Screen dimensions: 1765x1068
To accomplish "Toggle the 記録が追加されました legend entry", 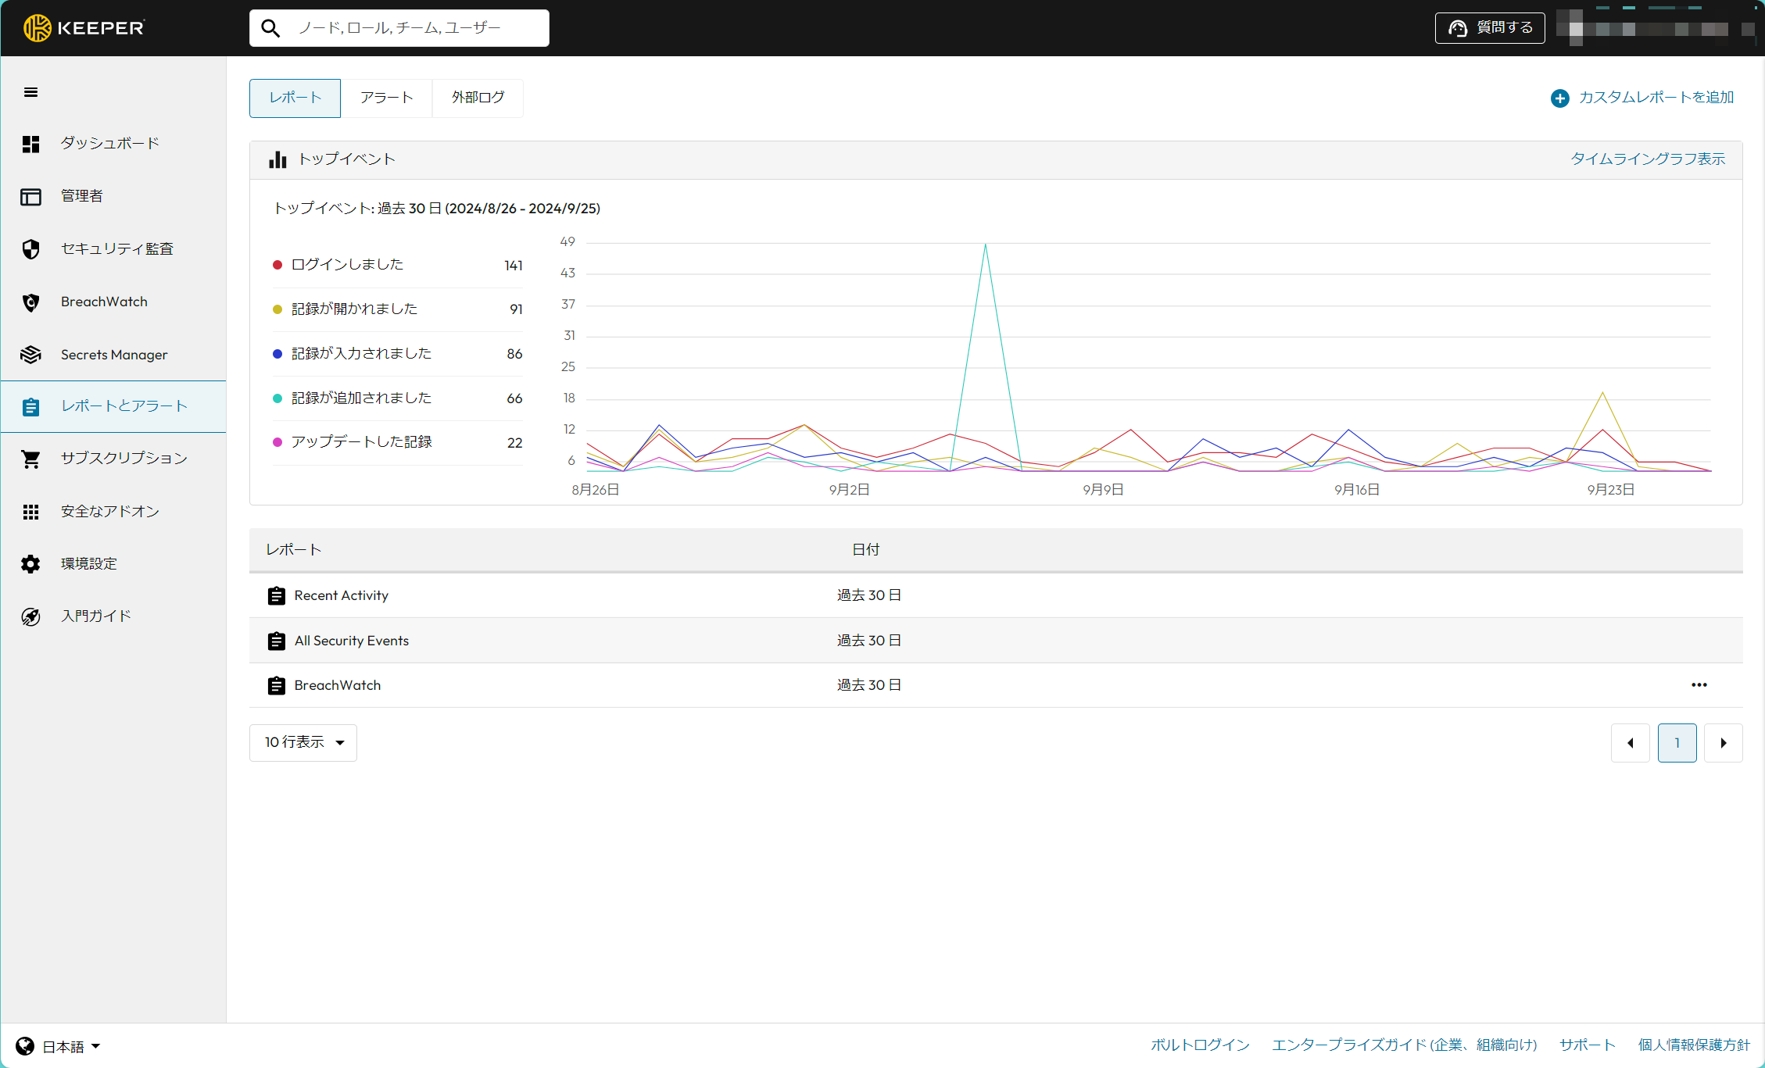I will coord(360,398).
